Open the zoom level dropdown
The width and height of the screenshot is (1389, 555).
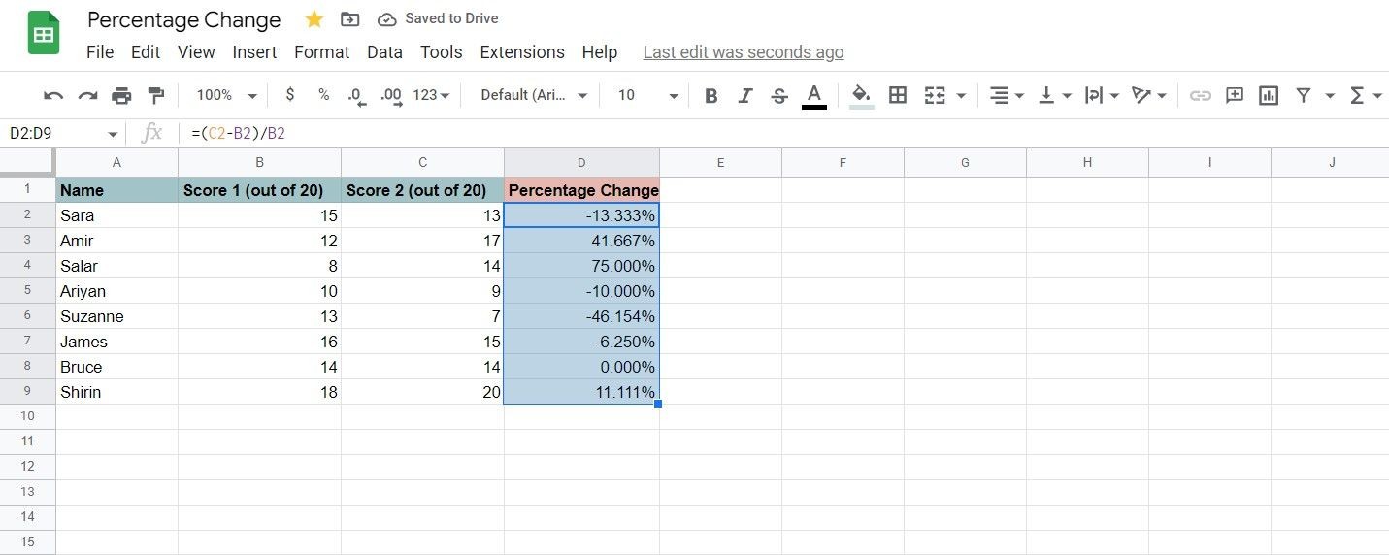pyautogui.click(x=226, y=95)
